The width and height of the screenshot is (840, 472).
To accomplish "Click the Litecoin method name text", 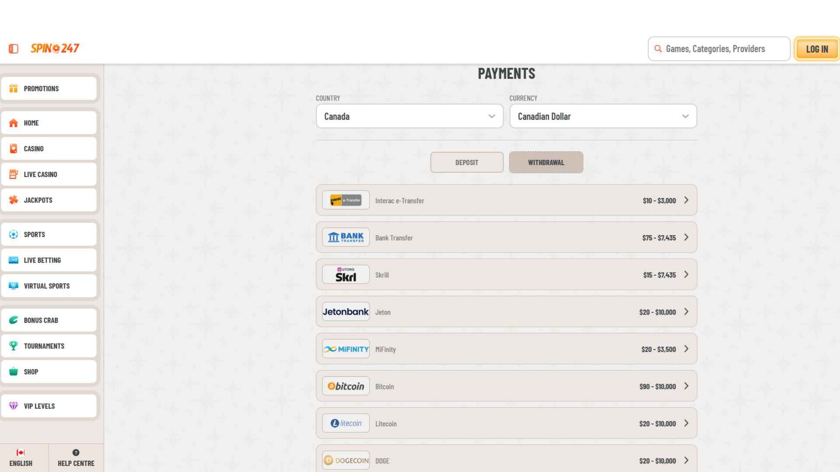I will tap(386, 424).
